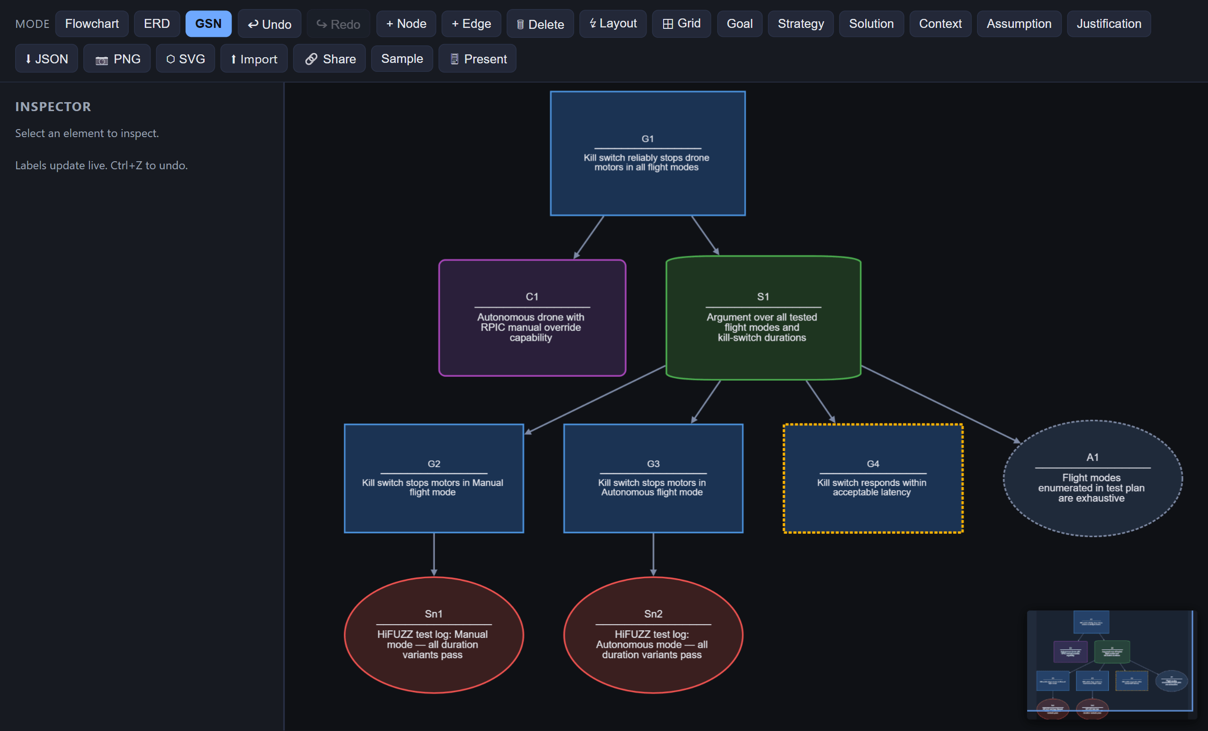1208x731 pixels.
Task: Select the edge from S1 to A1
Action: tap(942, 404)
